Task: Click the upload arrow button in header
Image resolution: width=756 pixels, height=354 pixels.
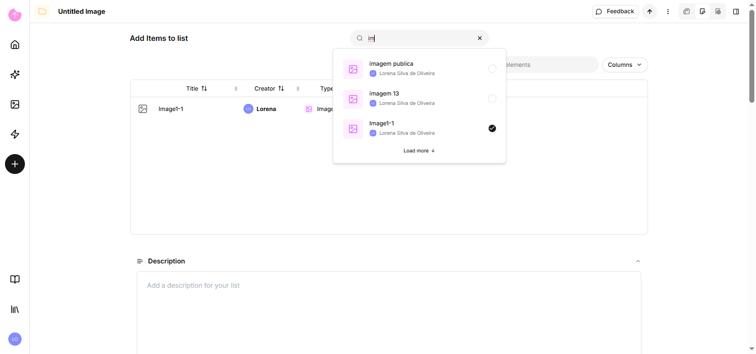Action: [x=650, y=12]
